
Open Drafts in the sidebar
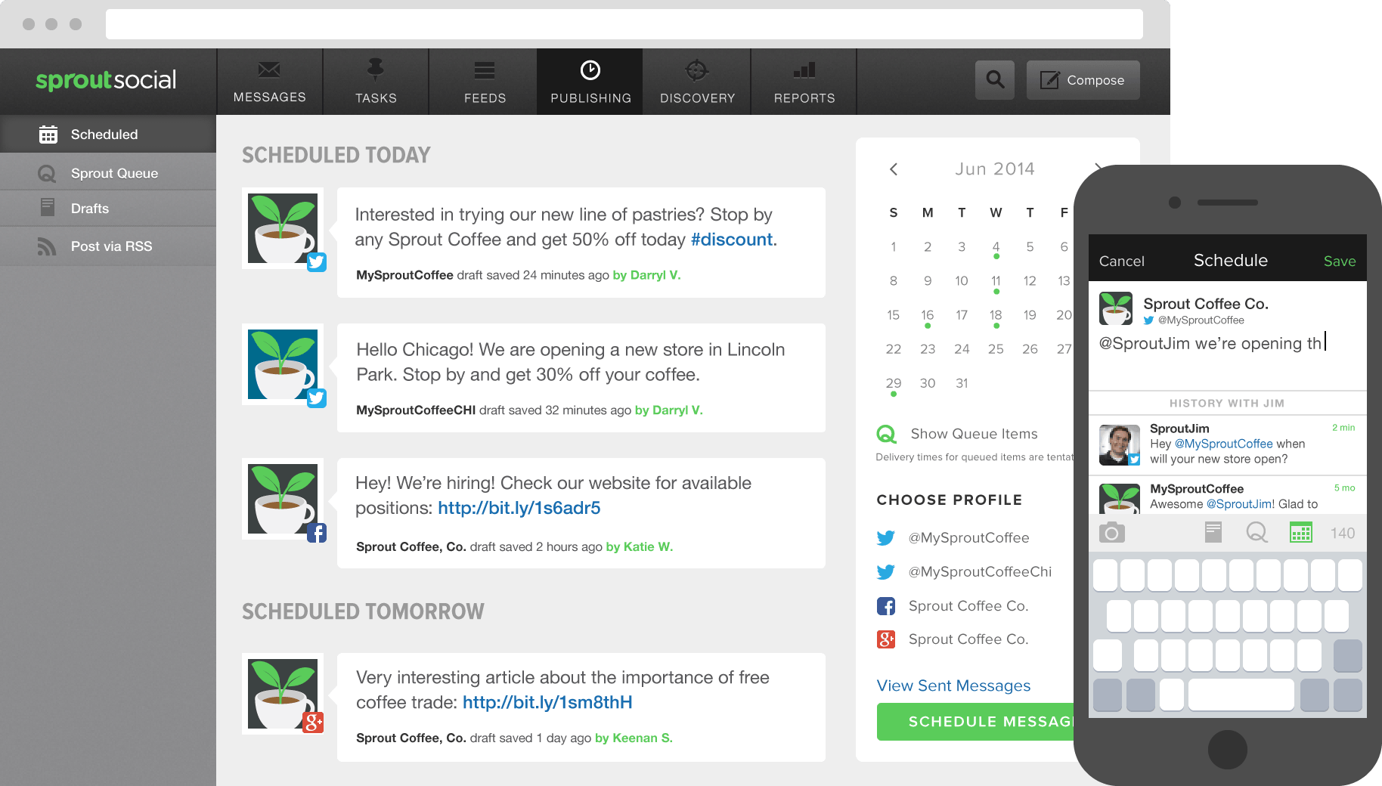coord(108,209)
